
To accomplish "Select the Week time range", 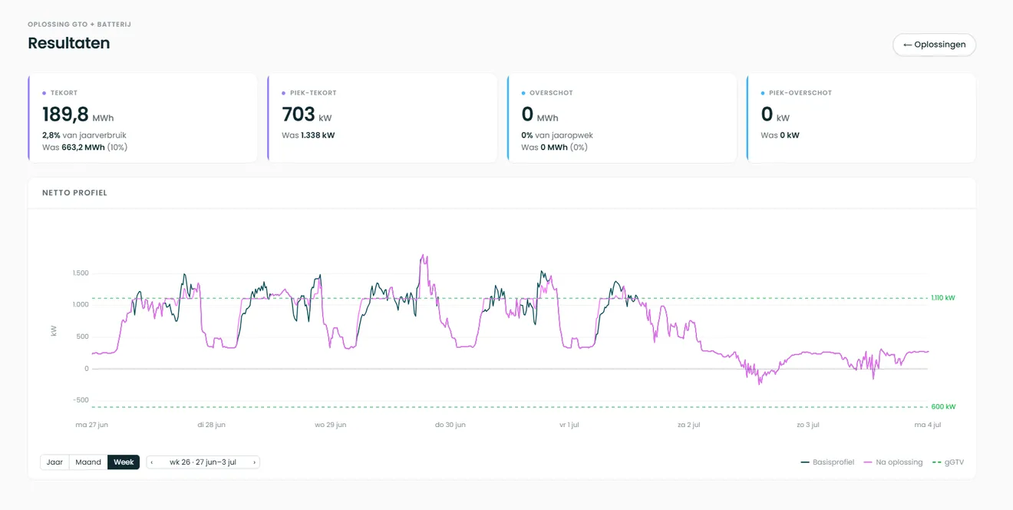I will [x=124, y=462].
